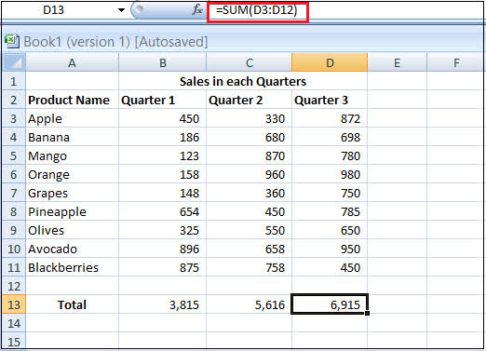Screen dimensions: 486x351
Task: Click Grapes' Quarter 3 value 750
Action: click(330, 193)
